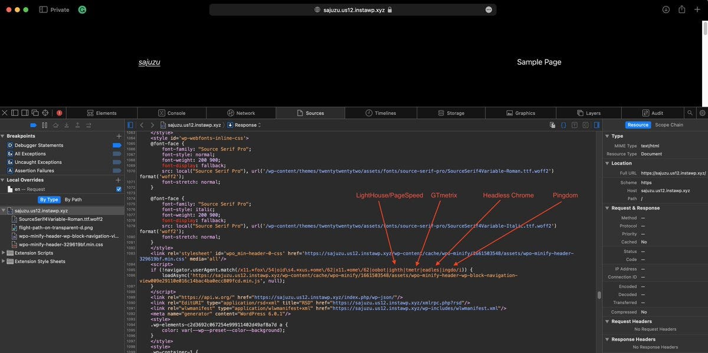Screen dimensions: 708x353
Task: Click the pause script execution icon
Action: [x=44, y=125]
